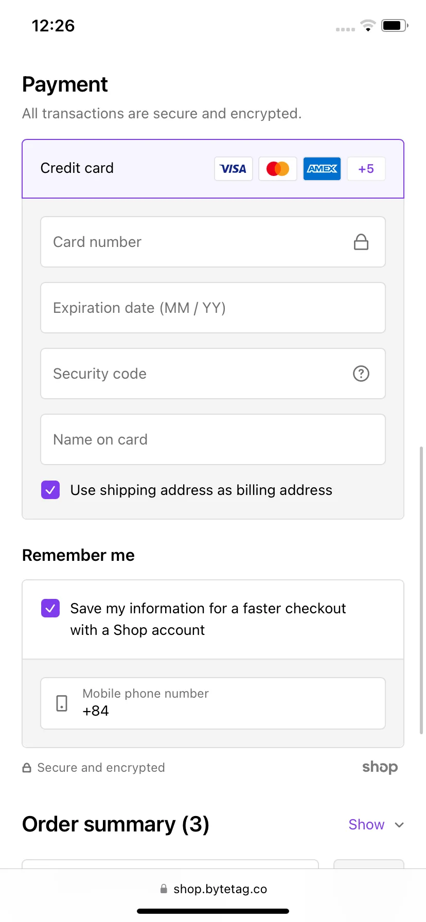The image size is (426, 922).
Task: Select the Credit card payment option
Action: click(213, 169)
